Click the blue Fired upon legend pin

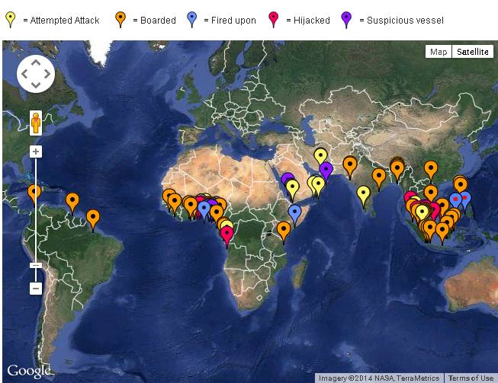tap(193, 19)
